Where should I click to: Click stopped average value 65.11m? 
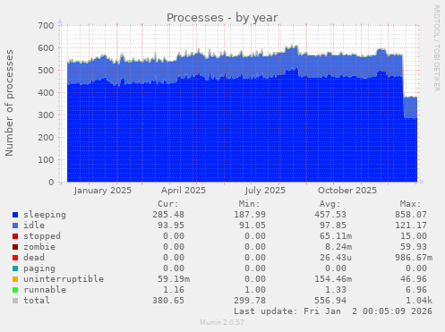coord(336,236)
